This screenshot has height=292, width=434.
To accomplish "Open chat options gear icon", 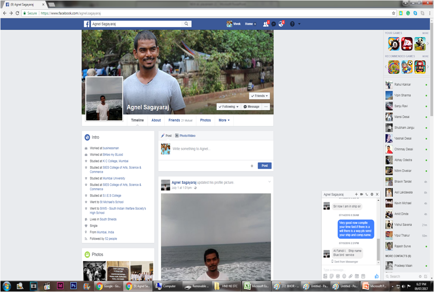I will [x=372, y=194].
